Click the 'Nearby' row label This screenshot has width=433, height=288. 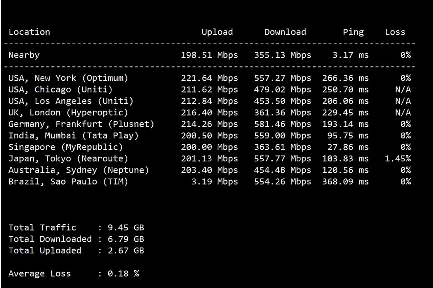pos(24,55)
